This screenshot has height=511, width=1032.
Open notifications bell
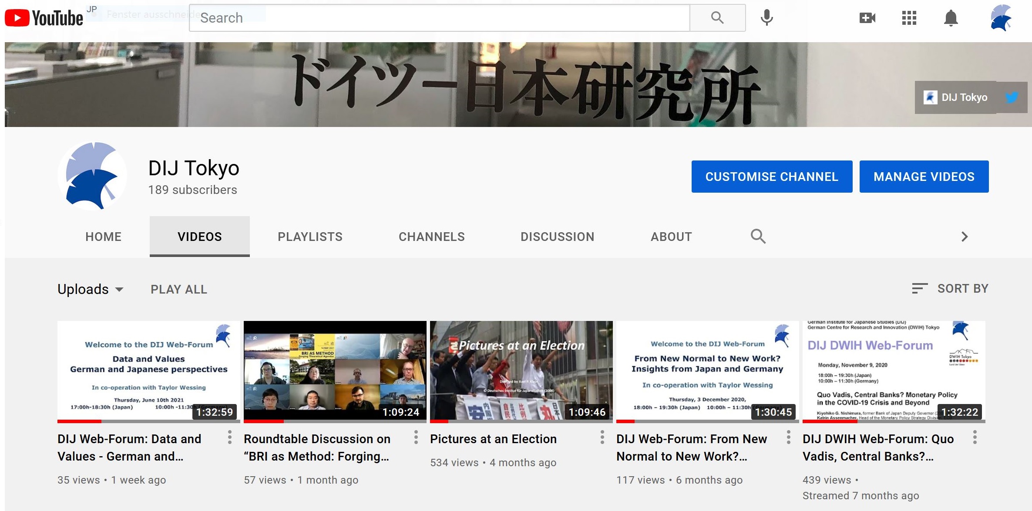pyautogui.click(x=951, y=18)
